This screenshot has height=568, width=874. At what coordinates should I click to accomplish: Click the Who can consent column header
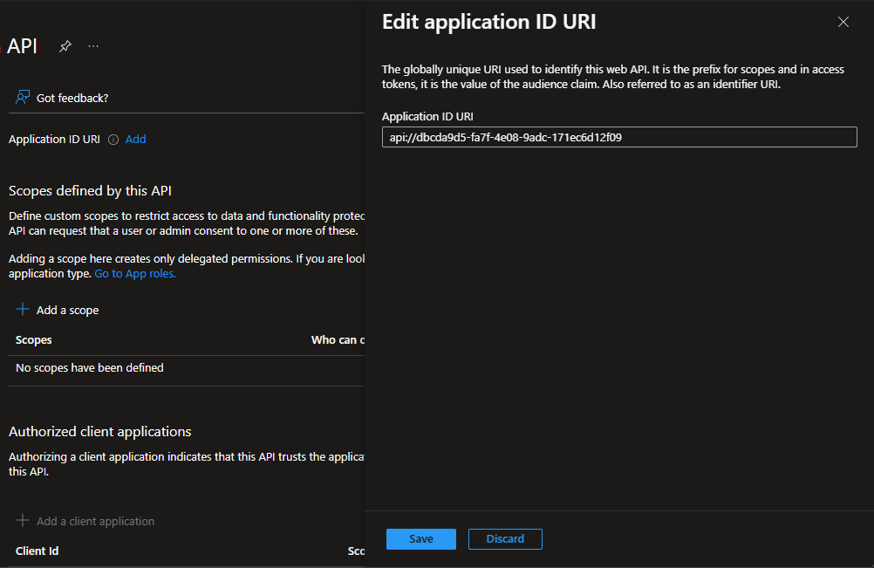[338, 340]
